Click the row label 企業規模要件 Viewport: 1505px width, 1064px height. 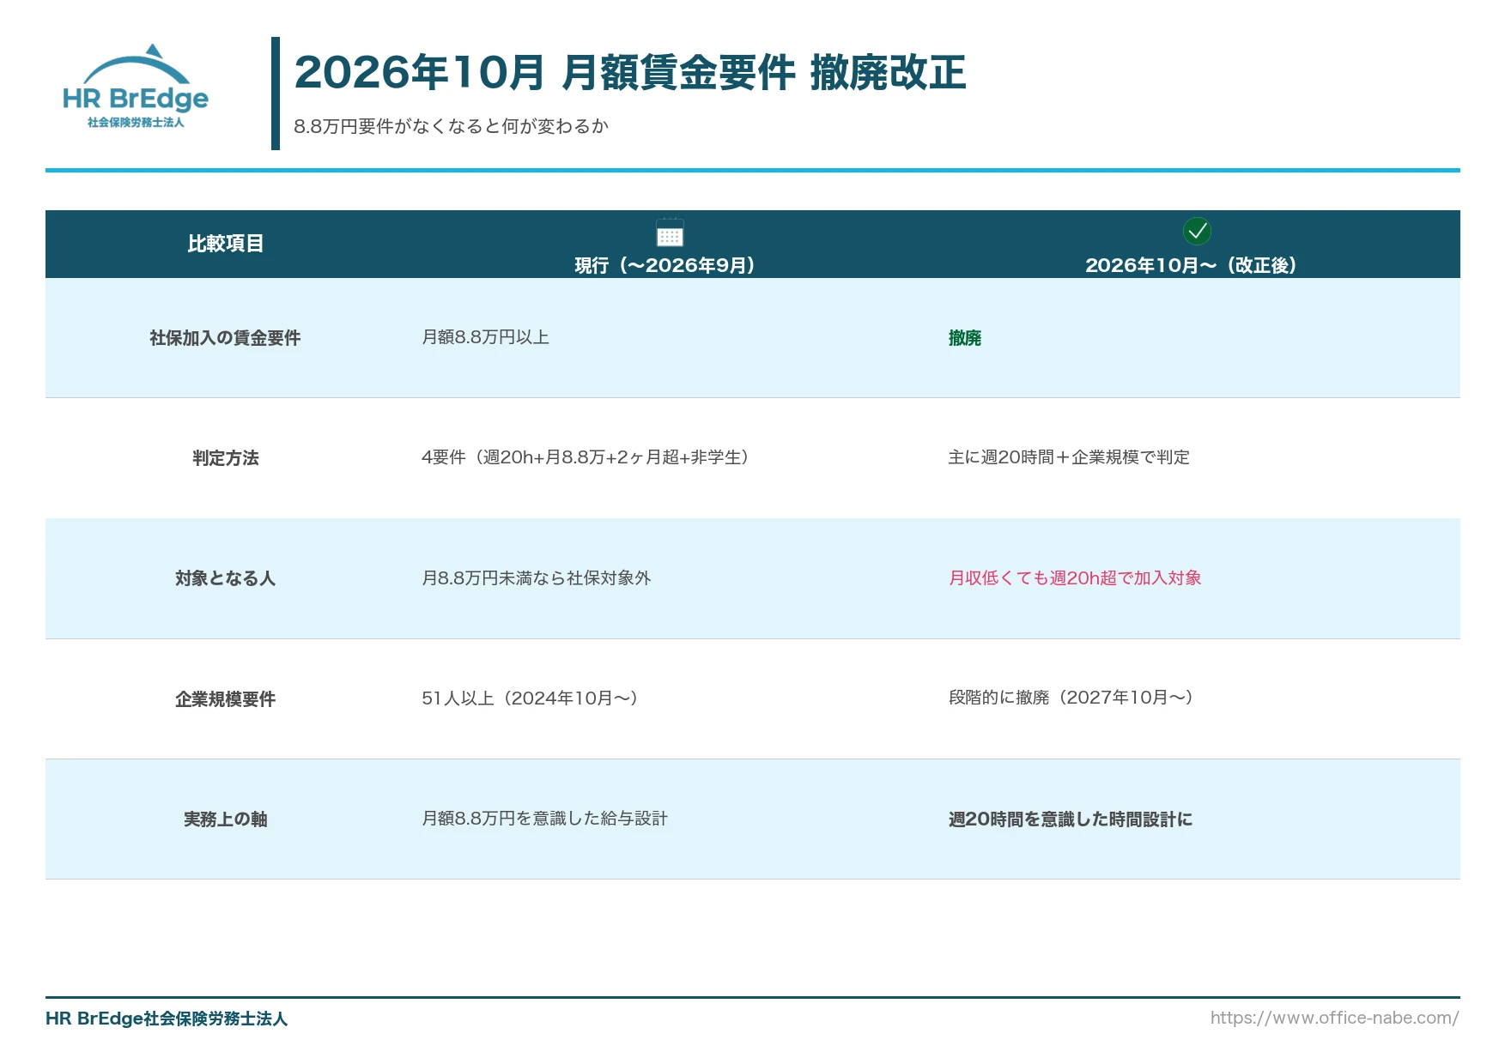click(225, 699)
